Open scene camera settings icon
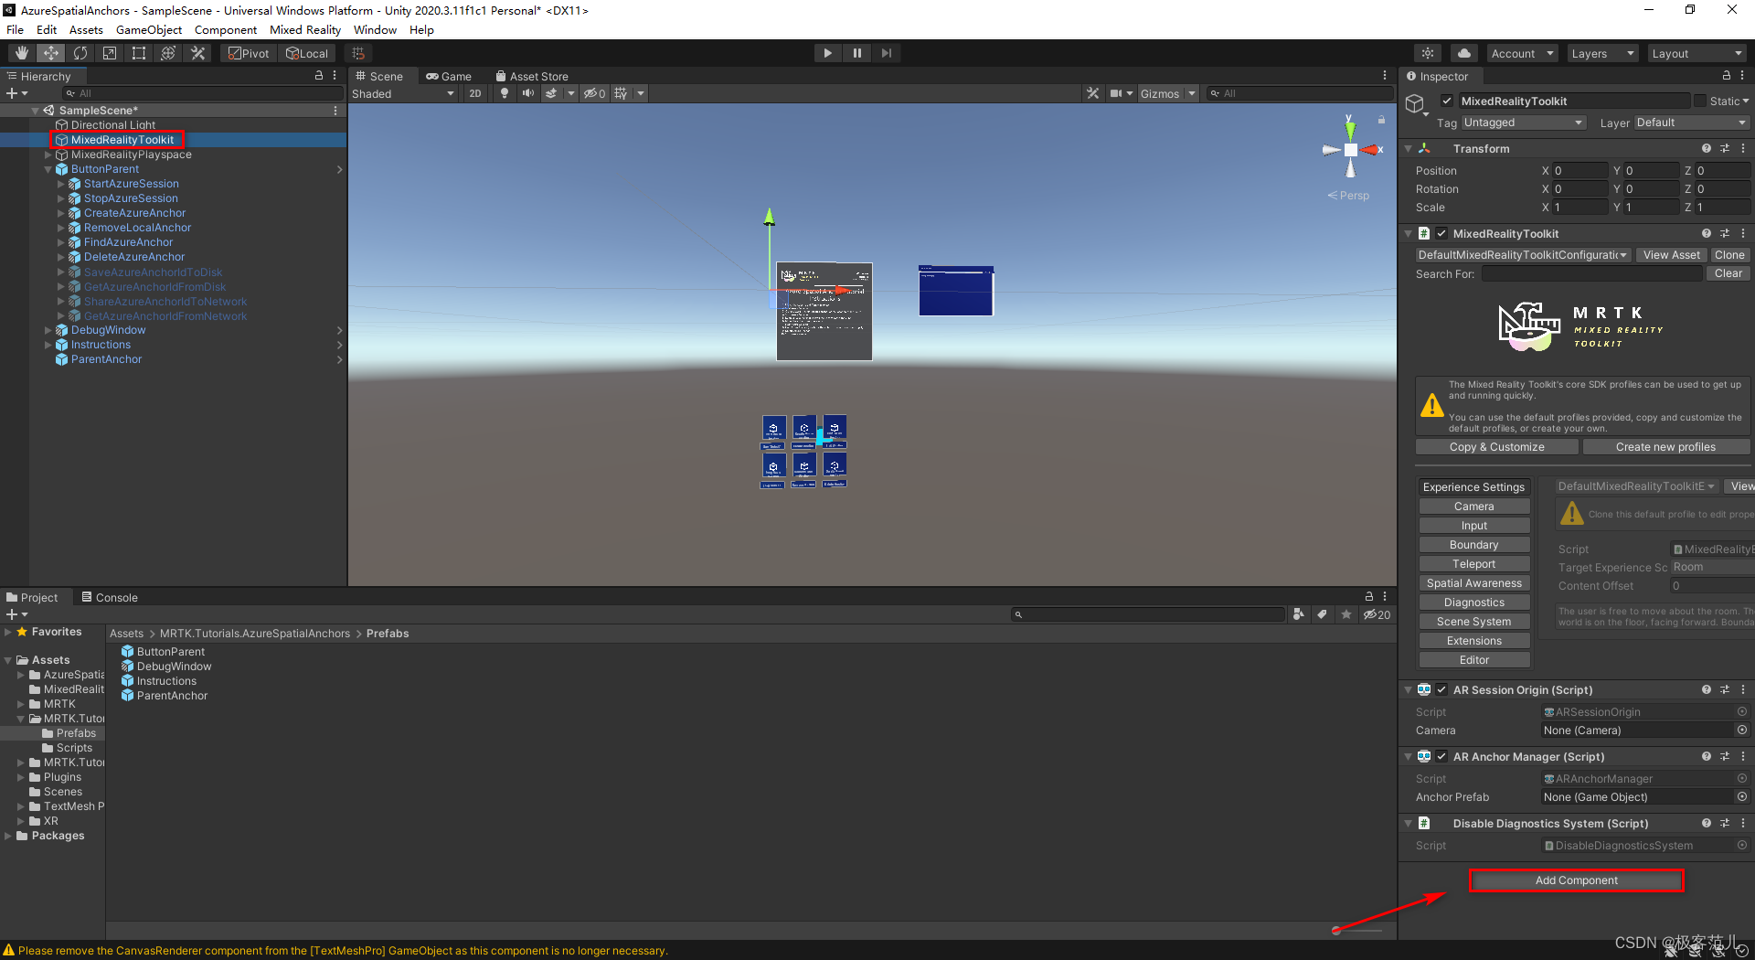Viewport: 1755px width, 960px height. click(x=1116, y=93)
